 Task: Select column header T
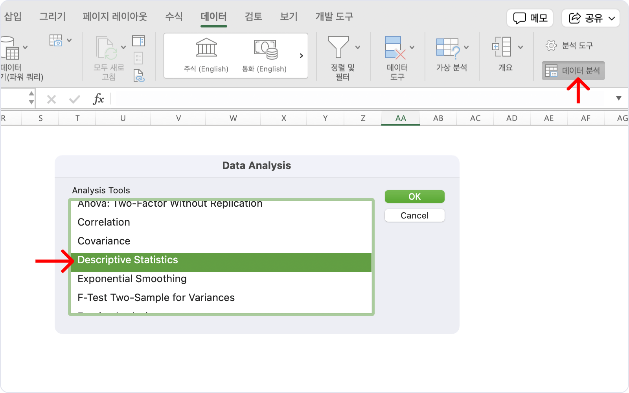point(77,118)
